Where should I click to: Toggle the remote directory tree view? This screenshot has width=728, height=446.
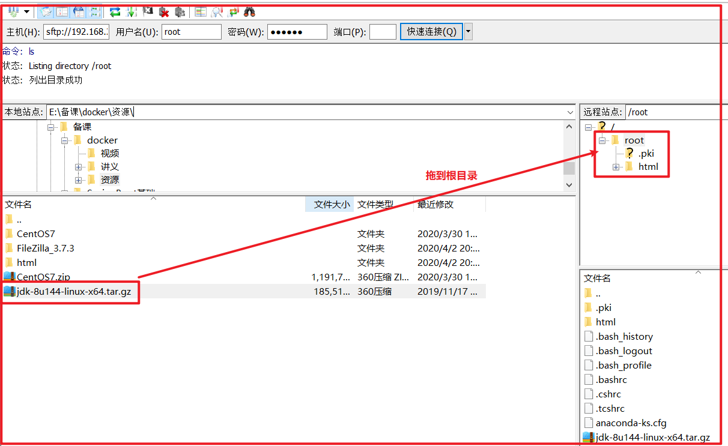(79, 11)
